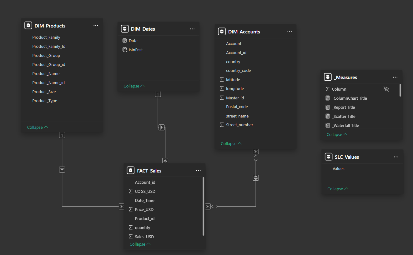Collapse the FACT_Sales table fields

(140, 244)
